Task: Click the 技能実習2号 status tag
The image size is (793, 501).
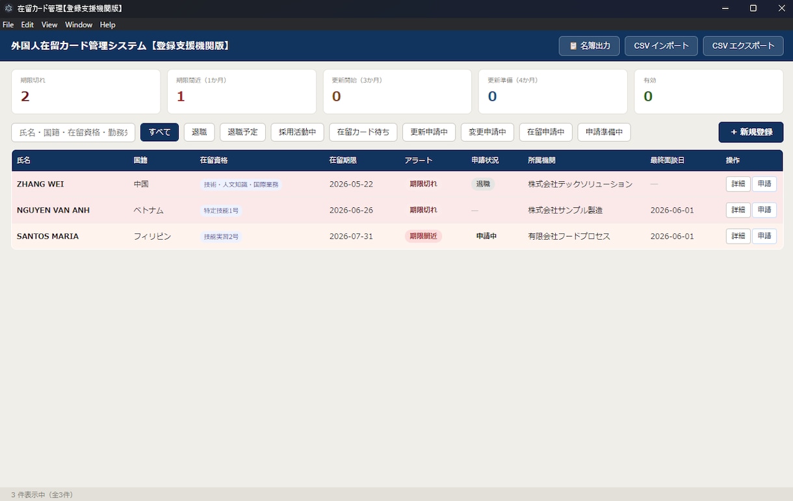Action: click(221, 237)
